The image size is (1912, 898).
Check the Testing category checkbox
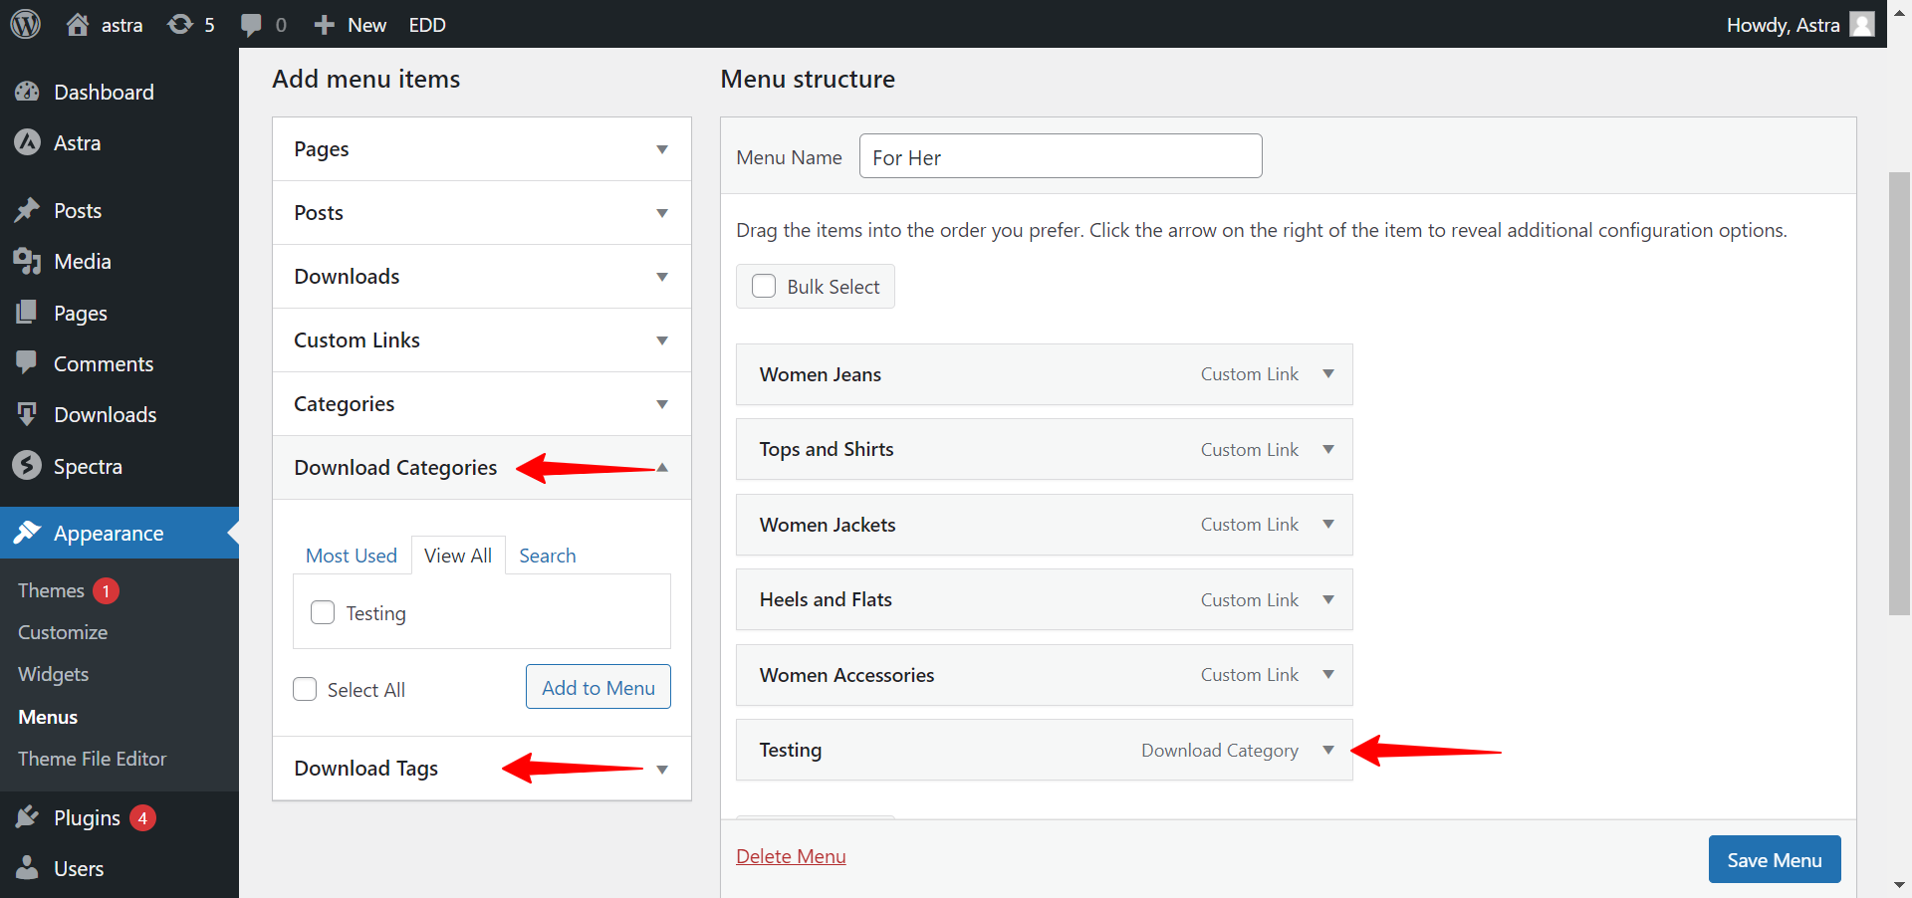point(322,612)
